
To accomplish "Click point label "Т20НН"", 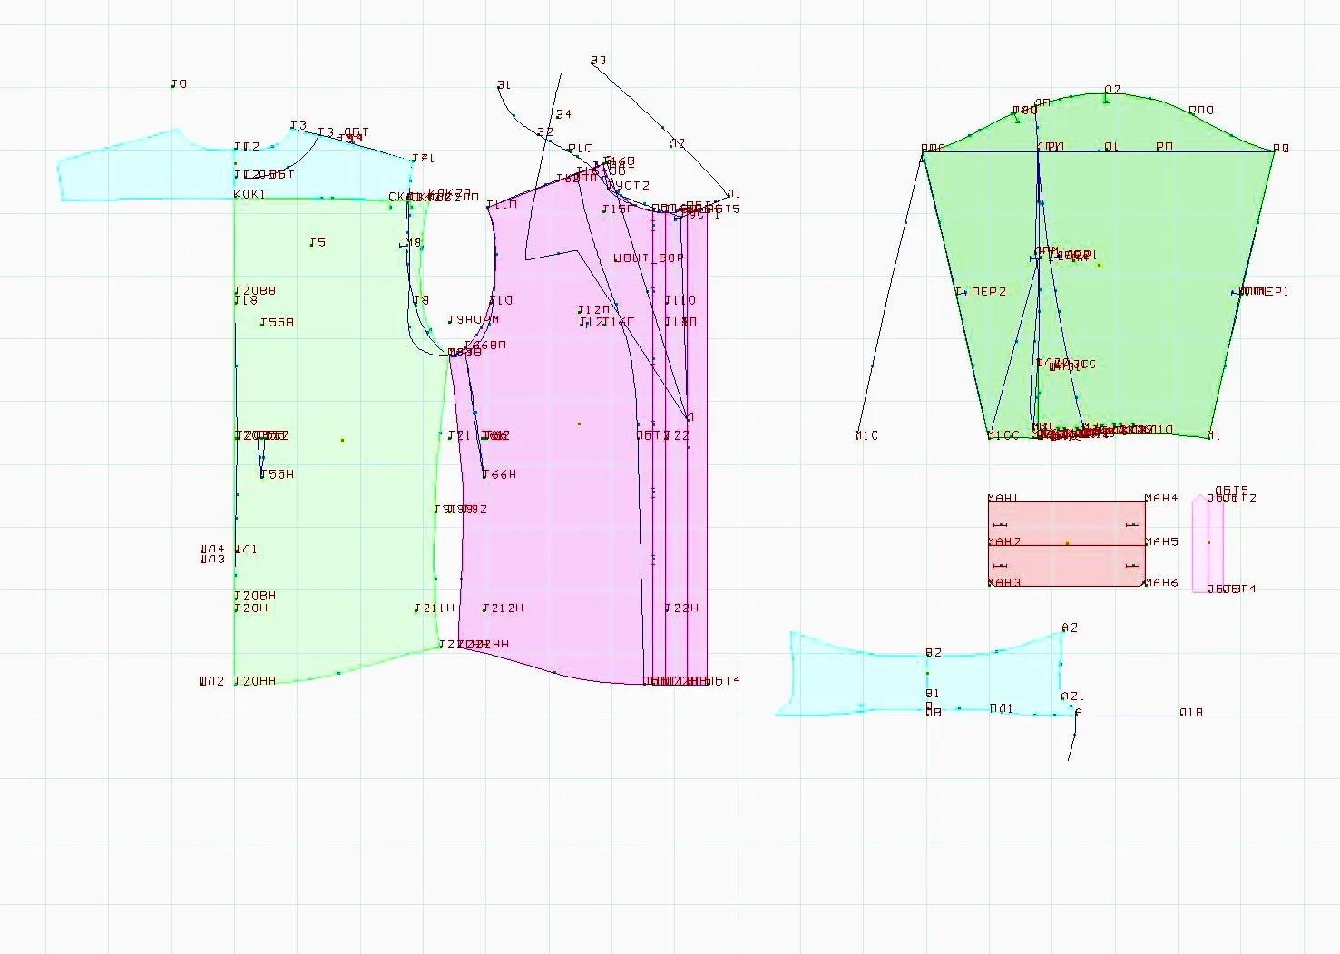I will click(x=255, y=681).
